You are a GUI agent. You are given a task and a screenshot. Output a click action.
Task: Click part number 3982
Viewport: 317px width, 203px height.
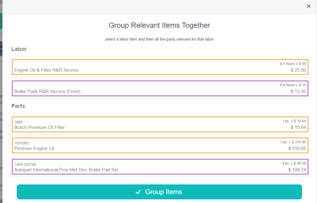coord(19,122)
